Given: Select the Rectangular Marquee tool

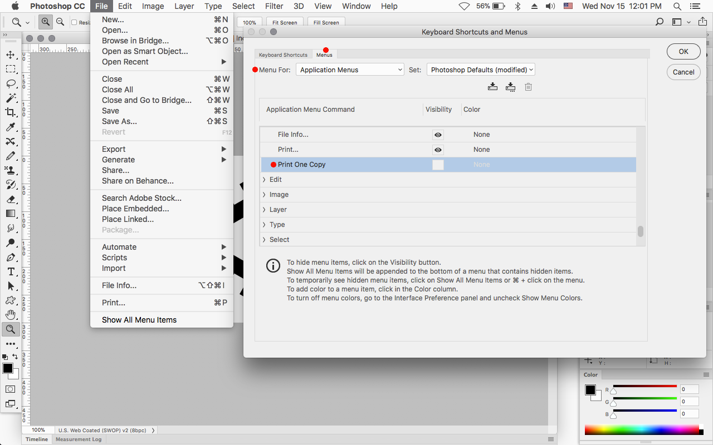Looking at the screenshot, I should (10, 69).
